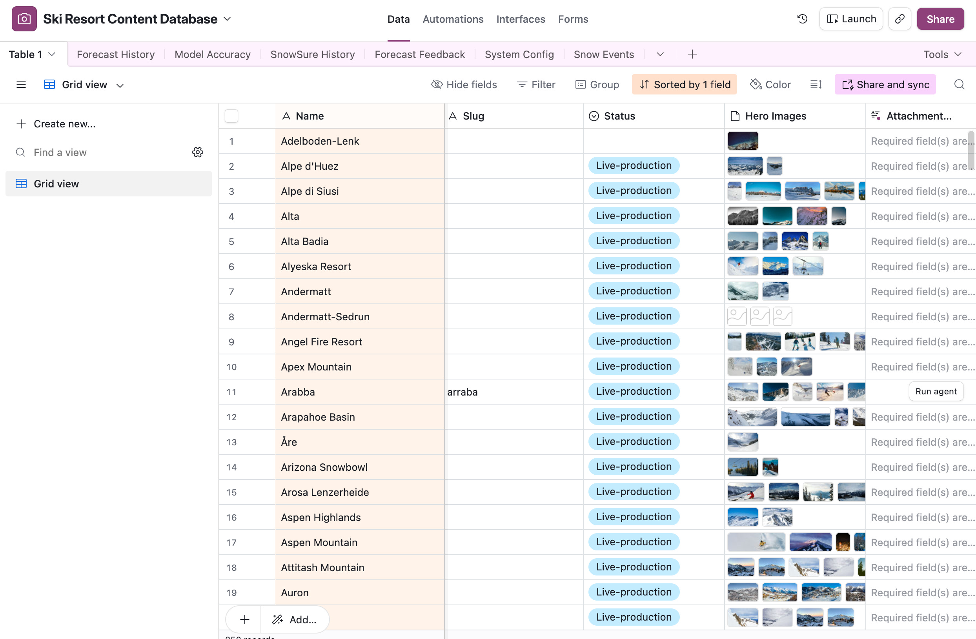976x639 pixels.
Task: Toggle the sidebar hamburger menu icon
Action: tap(21, 84)
